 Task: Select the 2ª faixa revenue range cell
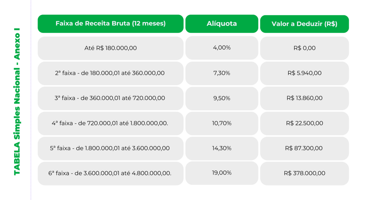(x=111, y=73)
